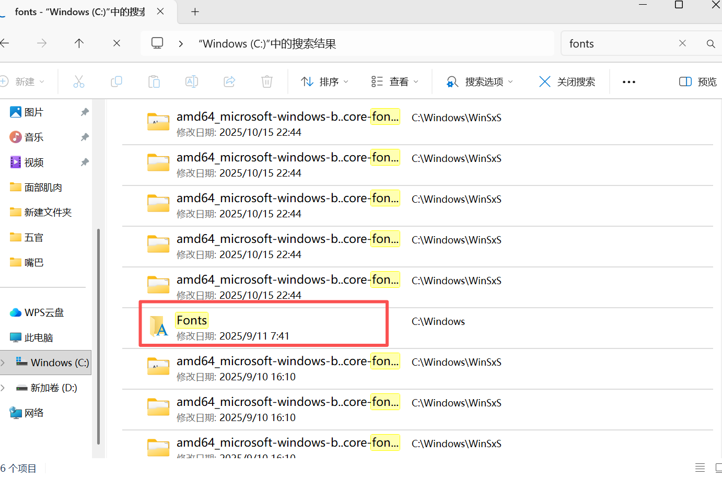Expand the address bar chevron
Image resolution: width=722 pixels, height=478 pixels.
[x=181, y=44]
